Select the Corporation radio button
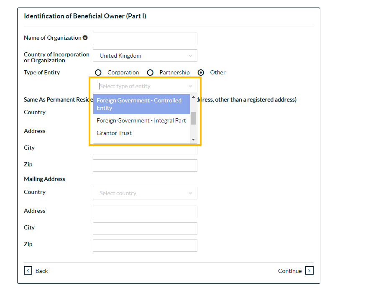The height and width of the screenshot is (288, 368). 98,73
